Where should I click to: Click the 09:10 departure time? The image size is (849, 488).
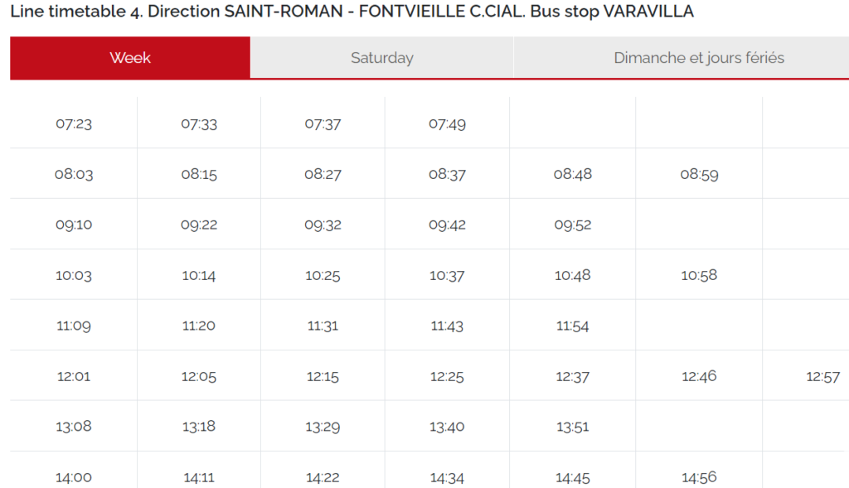pos(72,224)
